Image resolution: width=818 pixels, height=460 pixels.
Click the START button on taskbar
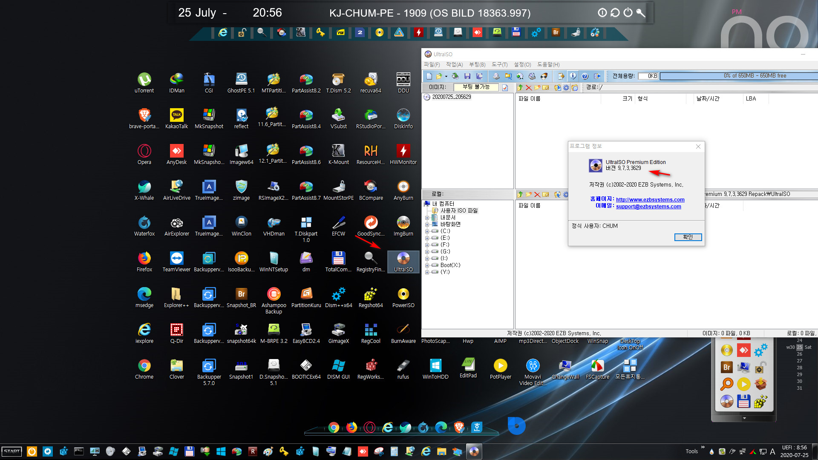pos(12,451)
